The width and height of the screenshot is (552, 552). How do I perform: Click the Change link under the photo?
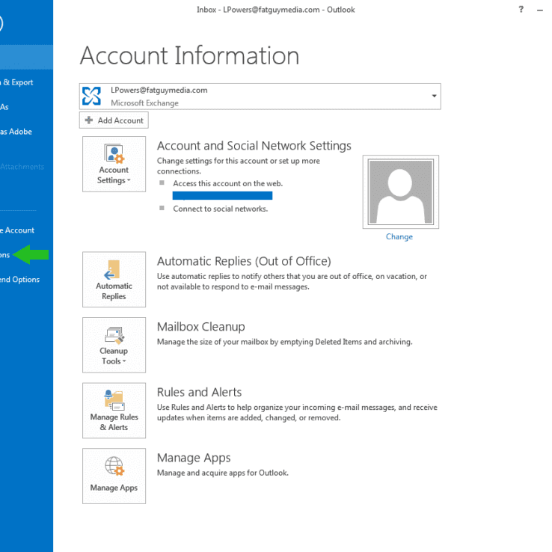399,236
